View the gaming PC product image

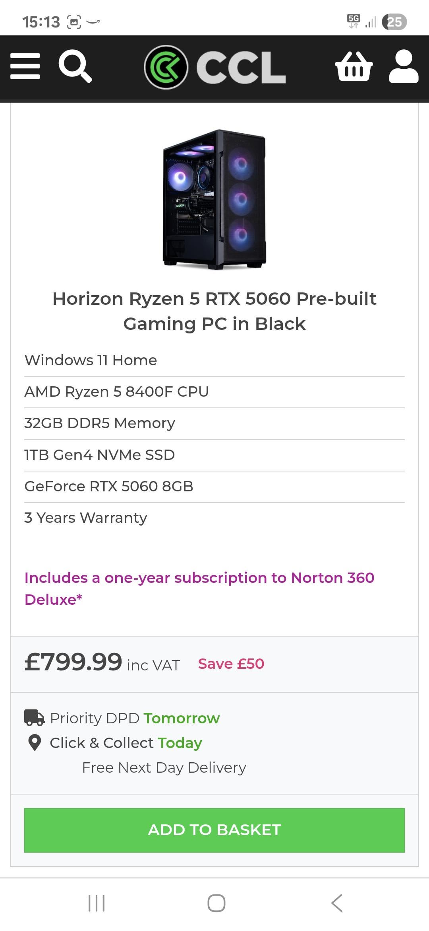pos(214,199)
